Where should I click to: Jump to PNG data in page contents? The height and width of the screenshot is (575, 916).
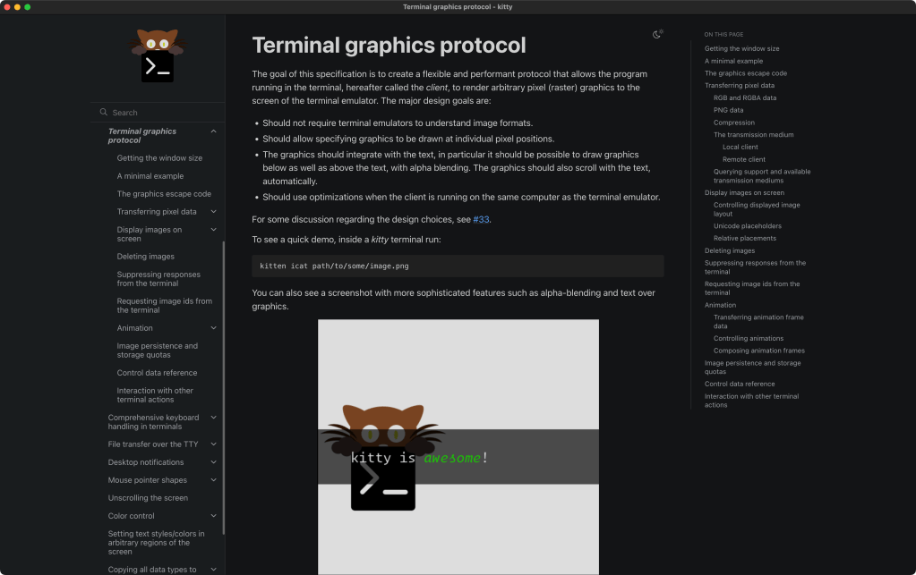coord(728,110)
